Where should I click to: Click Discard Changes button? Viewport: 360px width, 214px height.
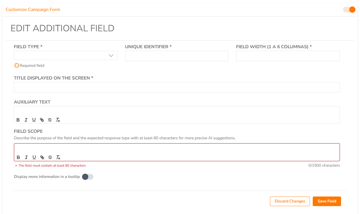290,201
